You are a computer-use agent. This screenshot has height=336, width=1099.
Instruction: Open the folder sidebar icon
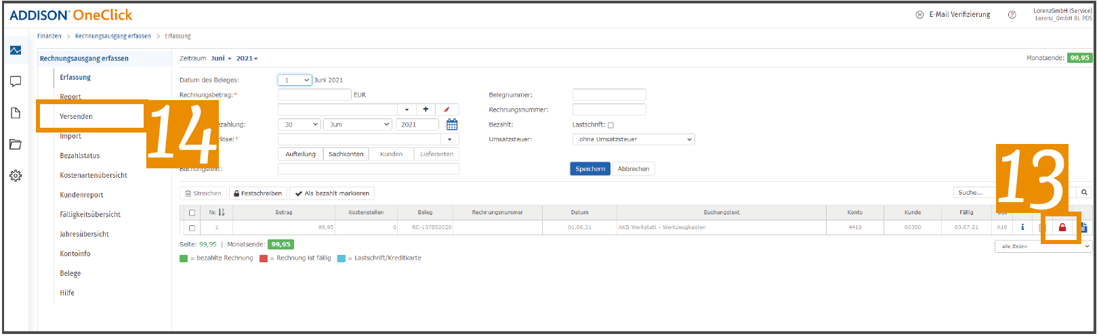click(16, 145)
